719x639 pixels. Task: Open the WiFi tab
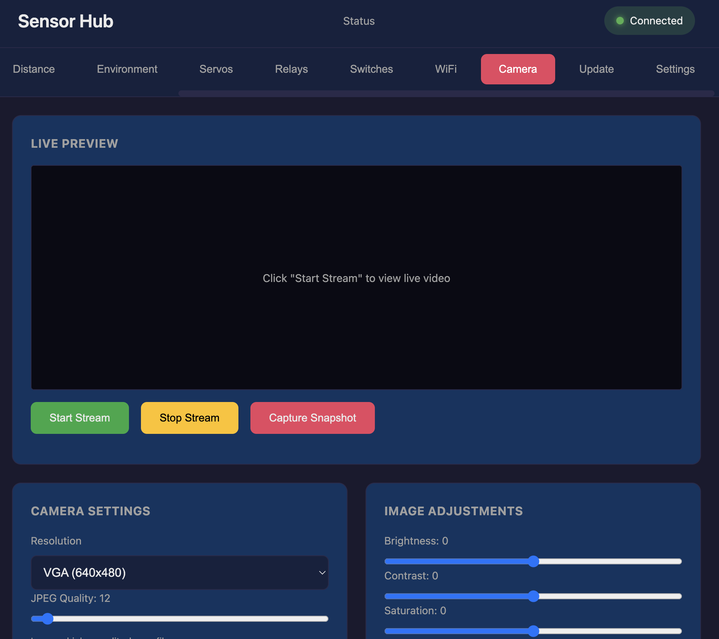pyautogui.click(x=446, y=69)
